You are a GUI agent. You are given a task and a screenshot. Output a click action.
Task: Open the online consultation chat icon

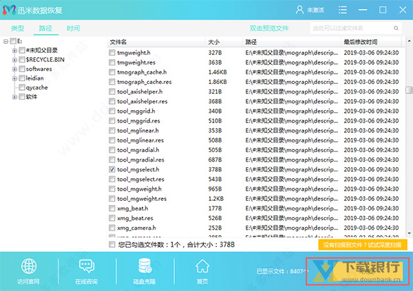87,267
